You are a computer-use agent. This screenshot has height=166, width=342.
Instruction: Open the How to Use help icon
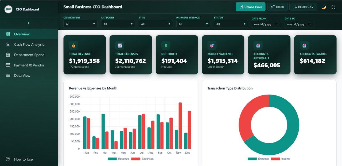click(x=7, y=159)
